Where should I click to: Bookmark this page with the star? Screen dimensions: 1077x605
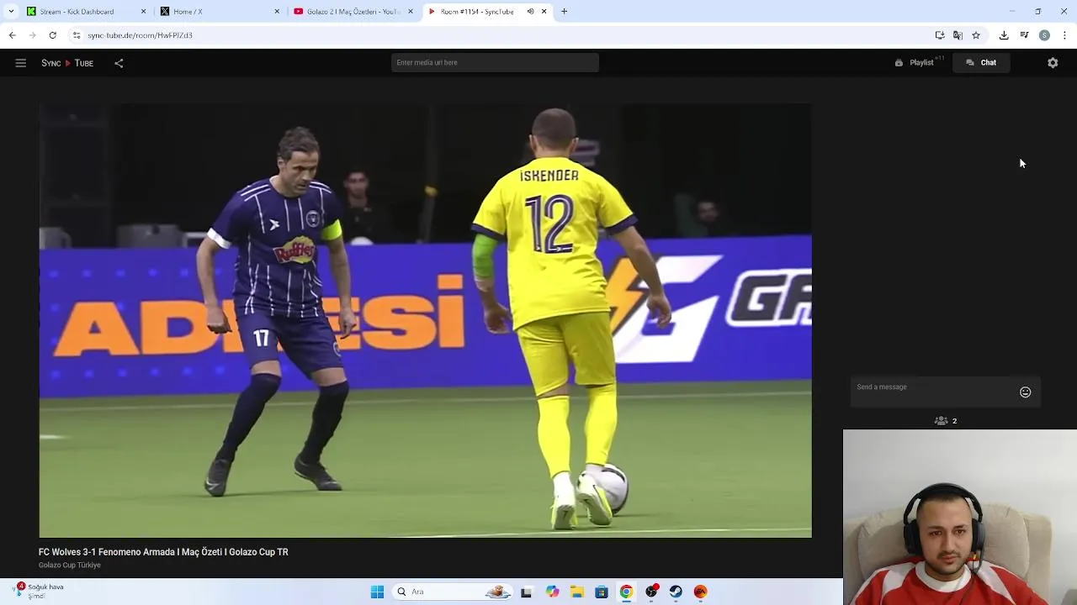click(x=976, y=35)
